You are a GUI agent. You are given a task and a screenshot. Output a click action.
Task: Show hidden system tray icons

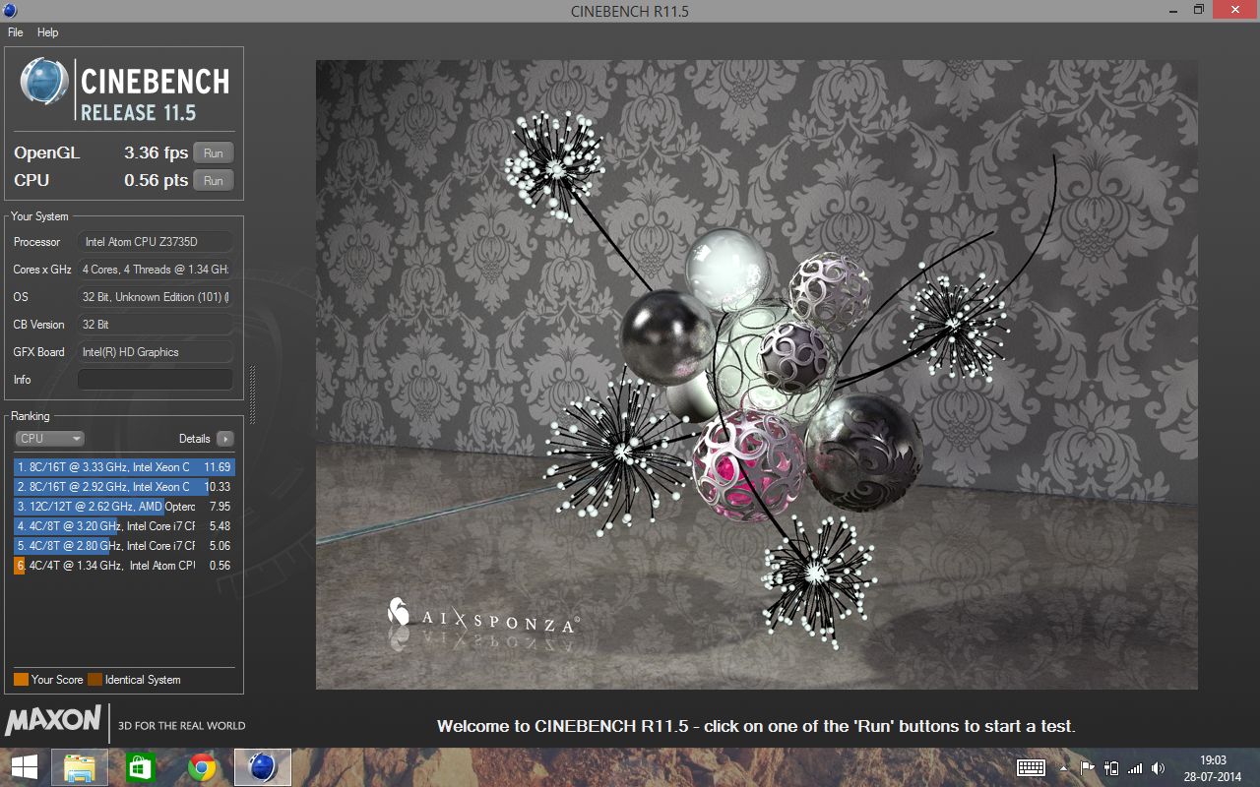[x=1063, y=768]
